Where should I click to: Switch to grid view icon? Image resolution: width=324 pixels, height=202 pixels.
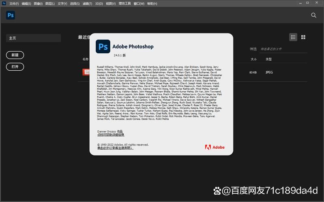coord(303,37)
